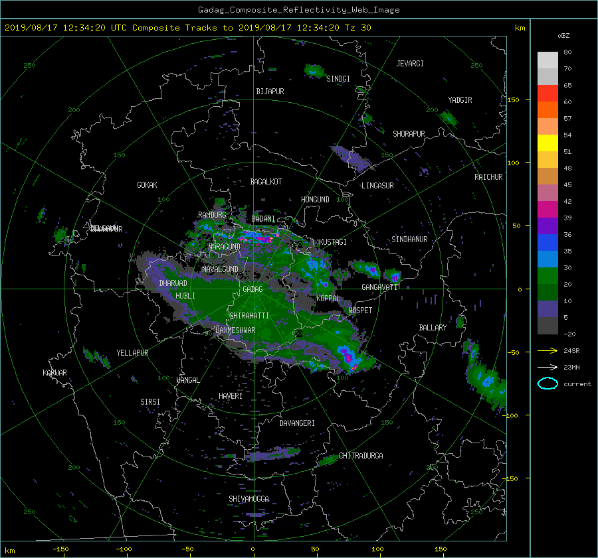Pick the light gray 70-80 dBZ swatch
The image size is (598, 558).
click(x=548, y=60)
